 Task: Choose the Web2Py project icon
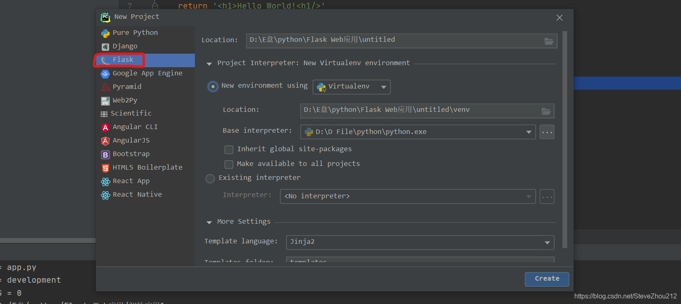(x=105, y=101)
